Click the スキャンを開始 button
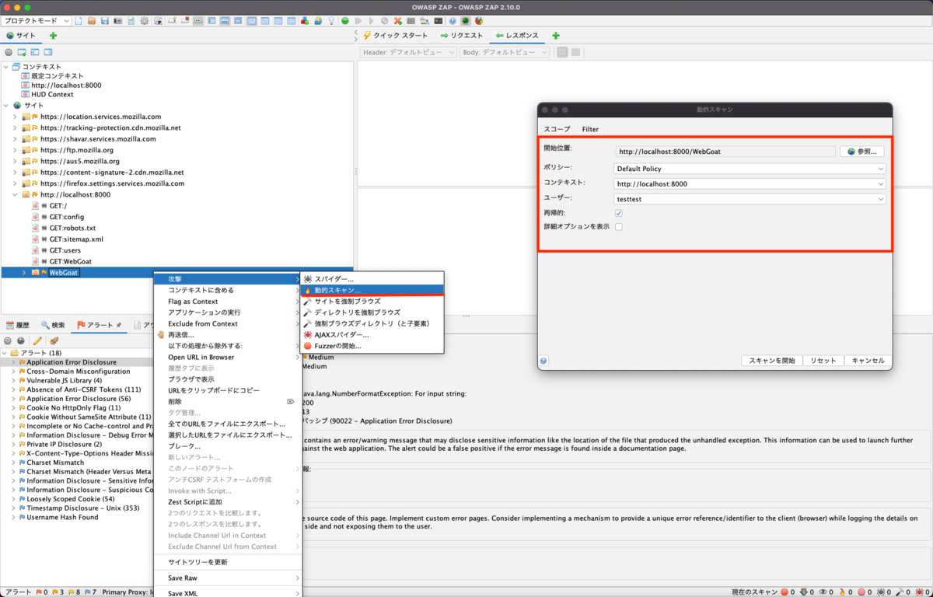This screenshot has height=597, width=933. tap(772, 361)
